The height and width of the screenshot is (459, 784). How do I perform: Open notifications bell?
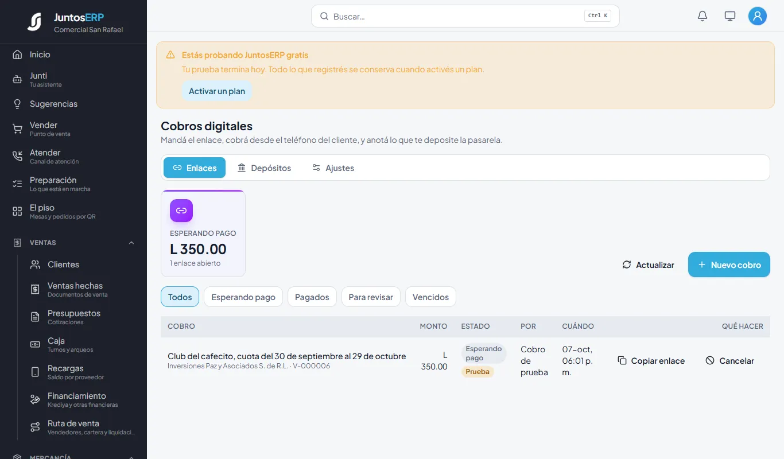(703, 16)
